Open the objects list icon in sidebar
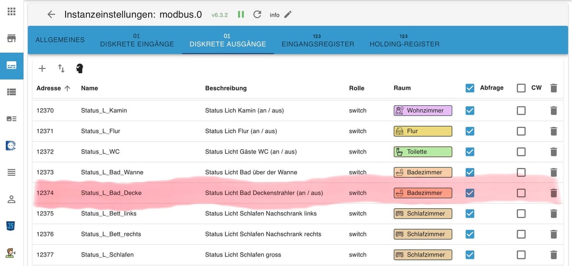 coord(11,92)
